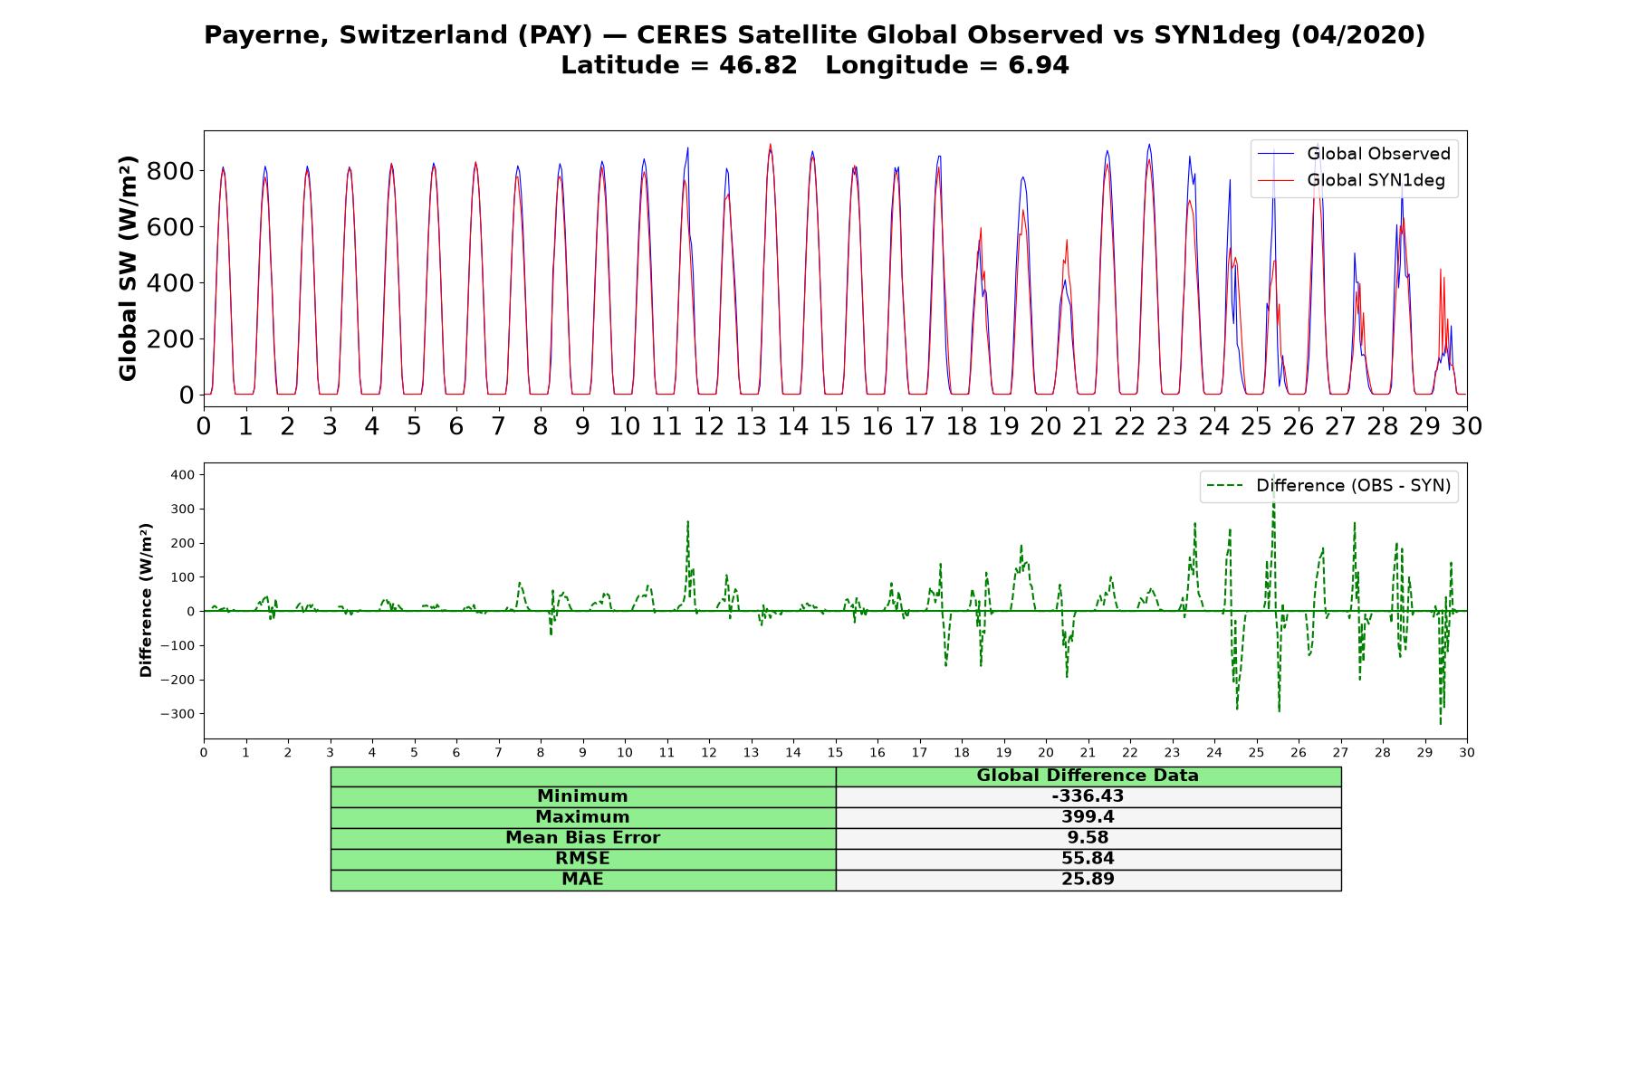Click the blue Global Observed legend swatch
This screenshot has width=1630, height=1086.
(1276, 154)
